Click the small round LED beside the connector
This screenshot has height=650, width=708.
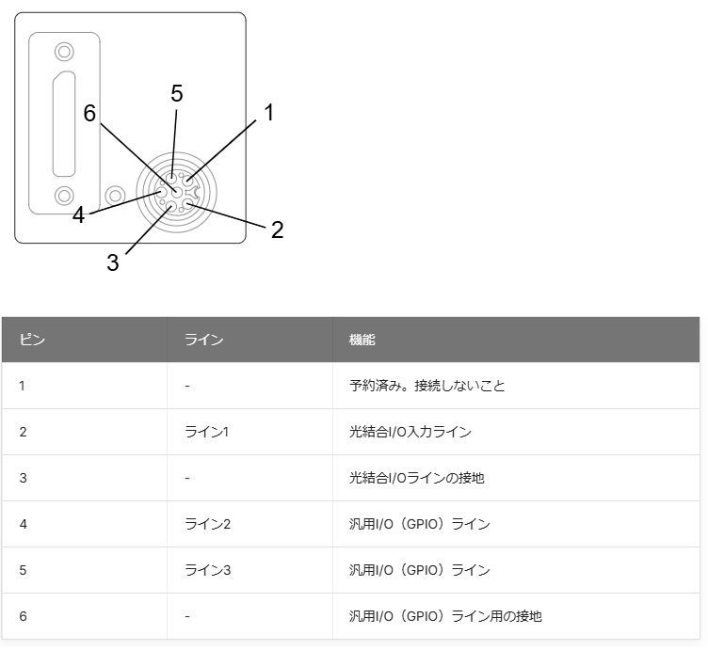[x=115, y=196]
